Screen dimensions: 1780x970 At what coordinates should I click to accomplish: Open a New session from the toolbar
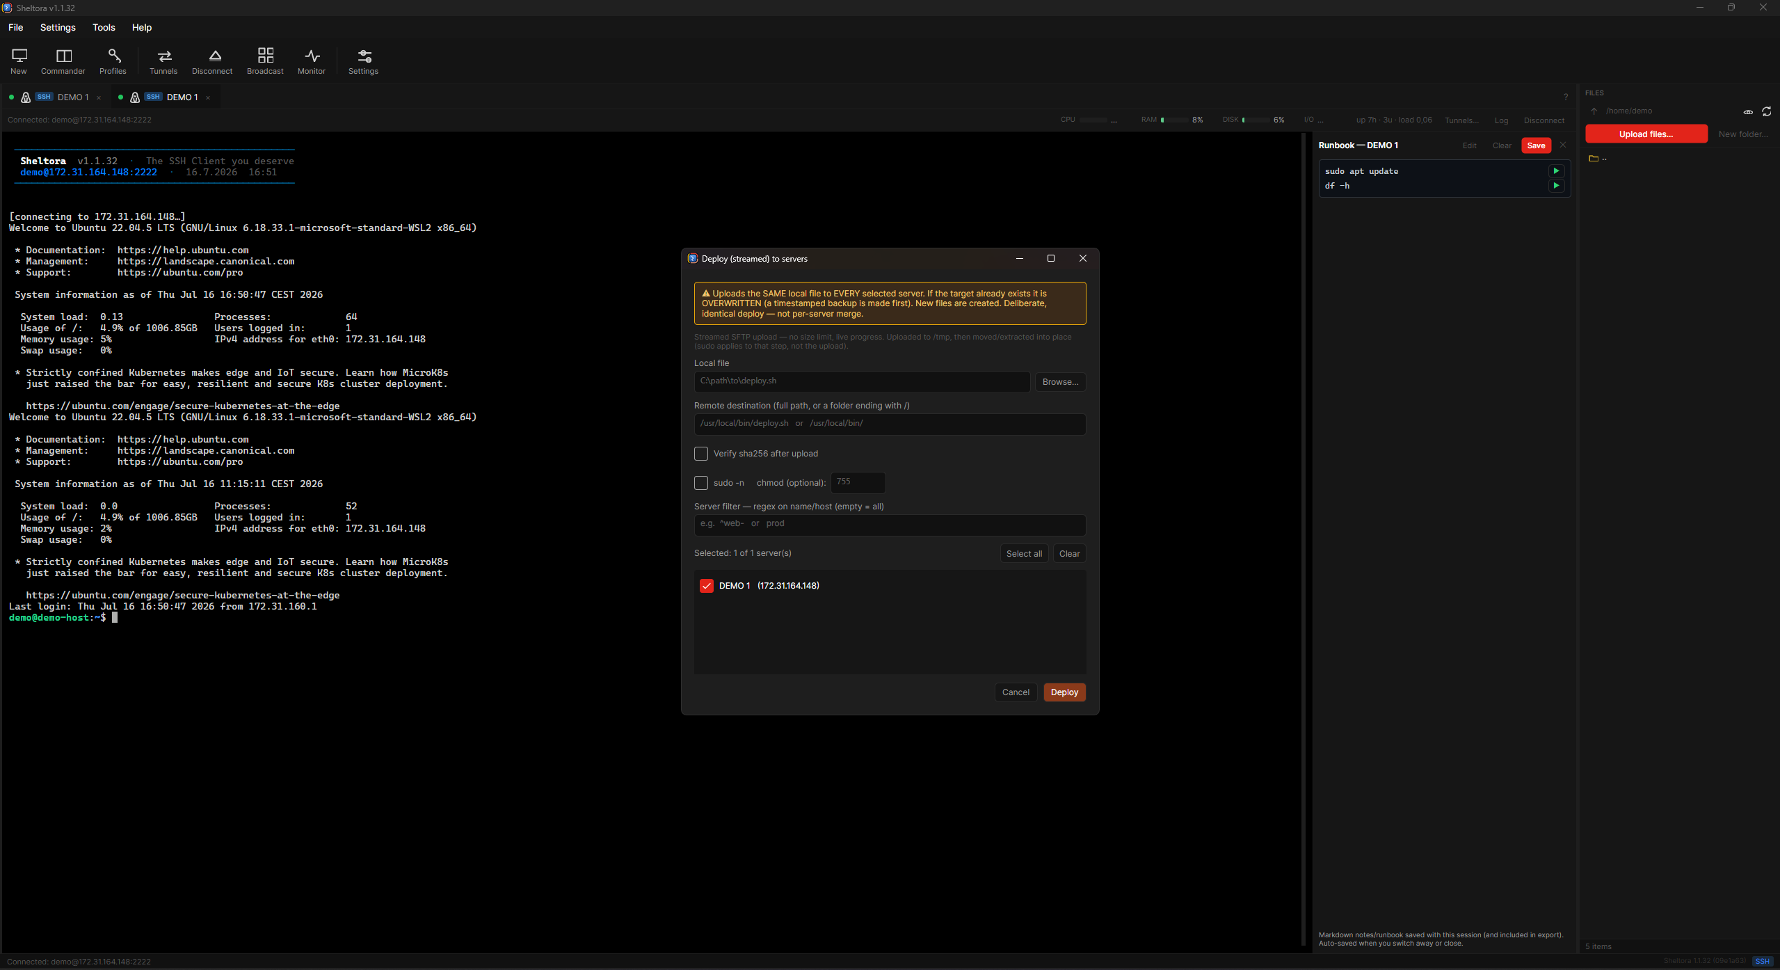click(19, 61)
